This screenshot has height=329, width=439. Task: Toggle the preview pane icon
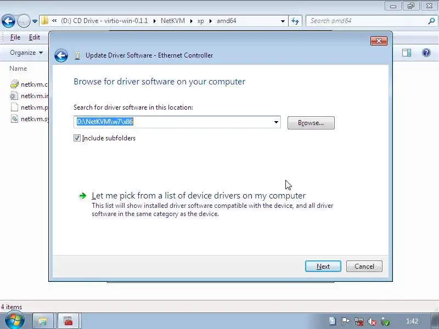pyautogui.click(x=407, y=53)
